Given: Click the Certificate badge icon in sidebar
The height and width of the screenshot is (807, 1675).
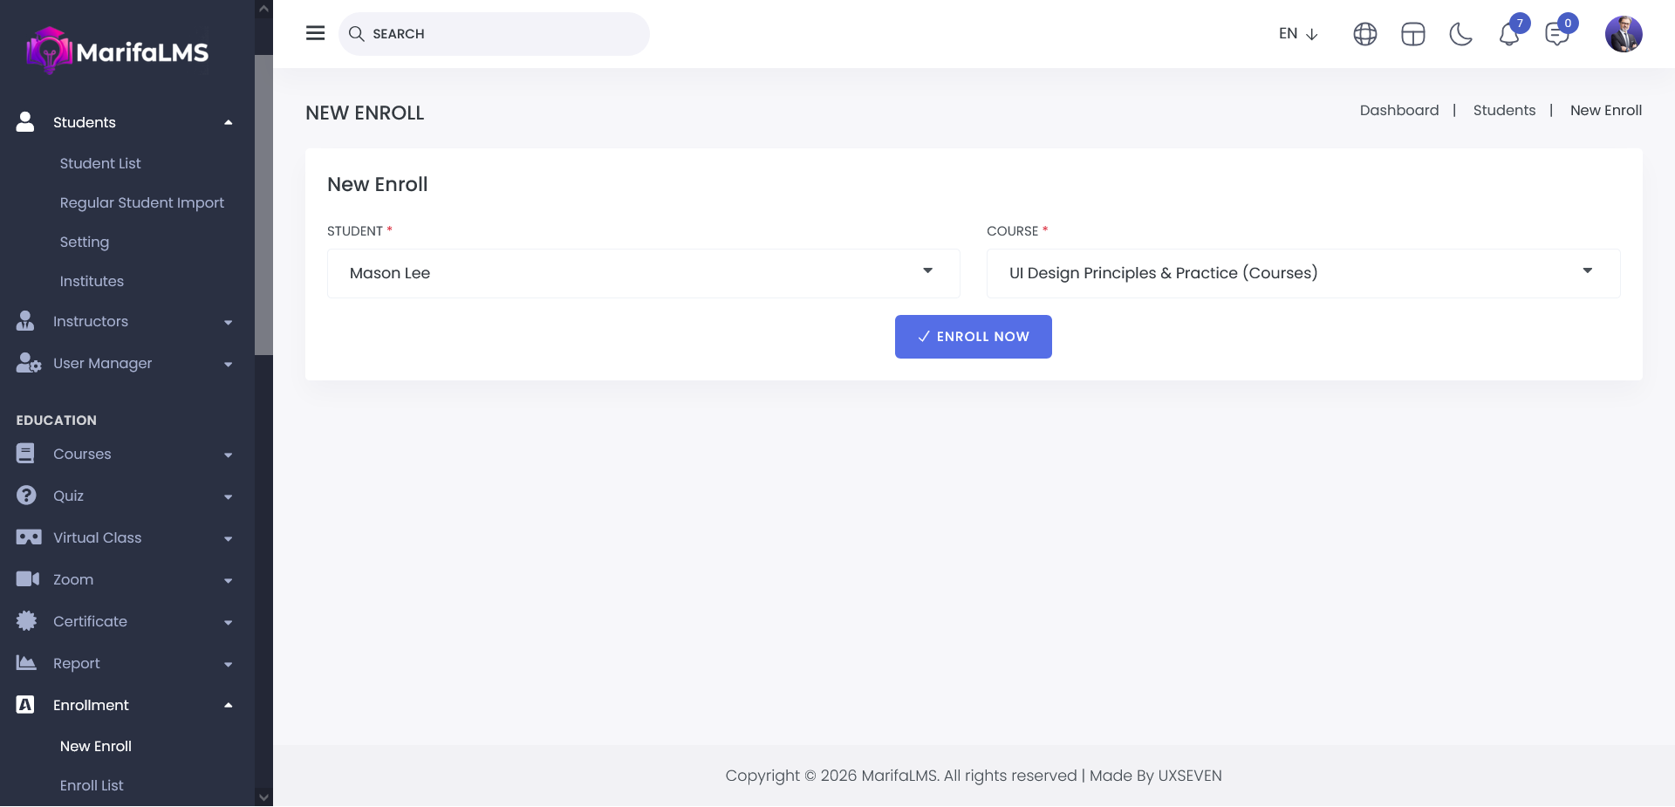Looking at the screenshot, I should point(26,621).
